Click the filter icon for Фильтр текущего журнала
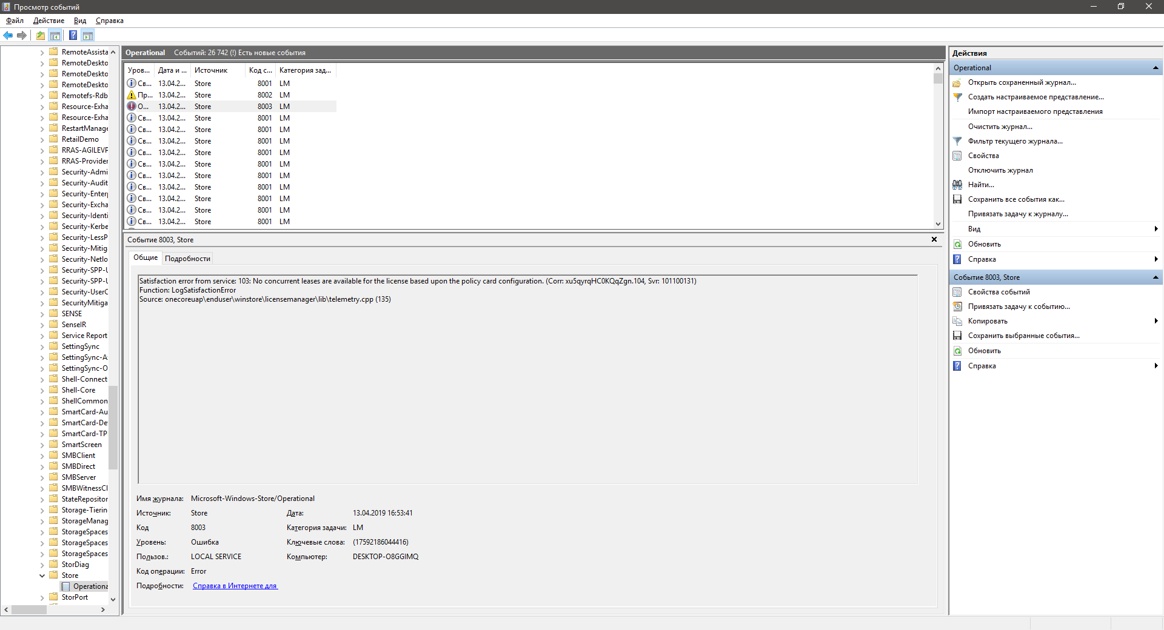1164x630 pixels. (x=957, y=141)
